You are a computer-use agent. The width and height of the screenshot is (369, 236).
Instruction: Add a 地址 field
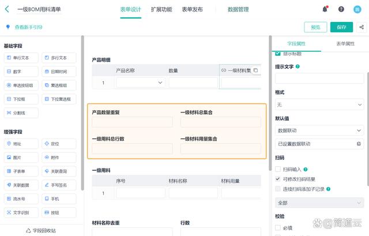[21, 144]
